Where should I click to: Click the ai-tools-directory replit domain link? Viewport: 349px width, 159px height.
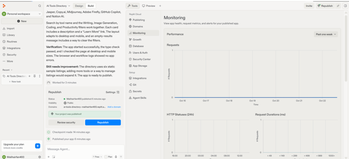tap(85, 107)
